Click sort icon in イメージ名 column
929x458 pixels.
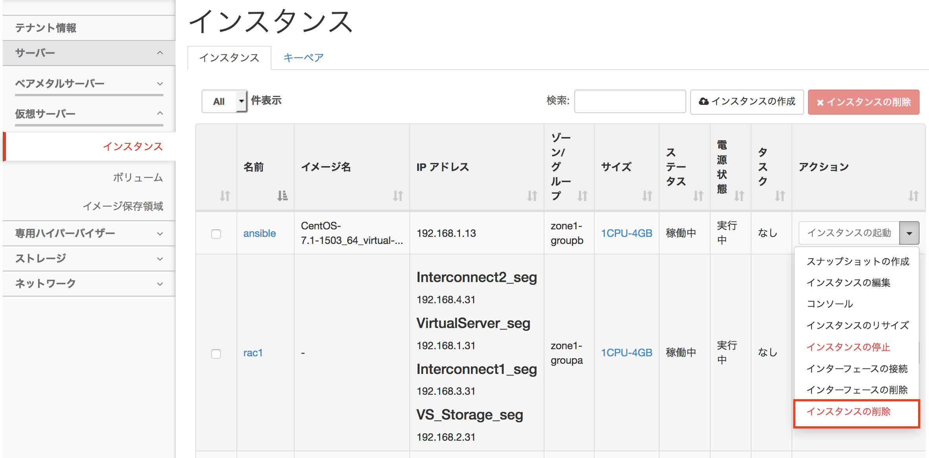click(398, 195)
